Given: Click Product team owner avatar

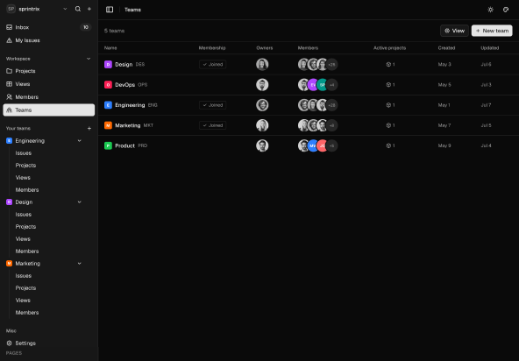Looking at the screenshot, I should (x=262, y=145).
